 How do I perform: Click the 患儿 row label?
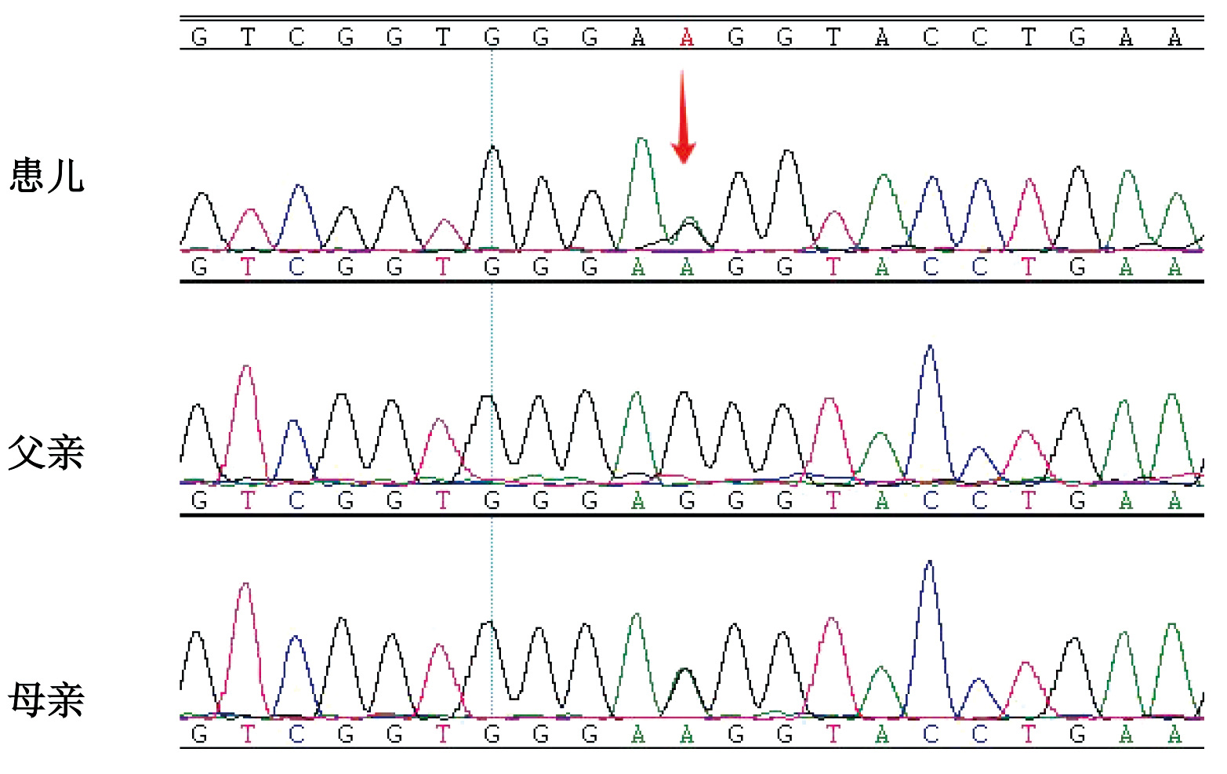tap(46, 175)
